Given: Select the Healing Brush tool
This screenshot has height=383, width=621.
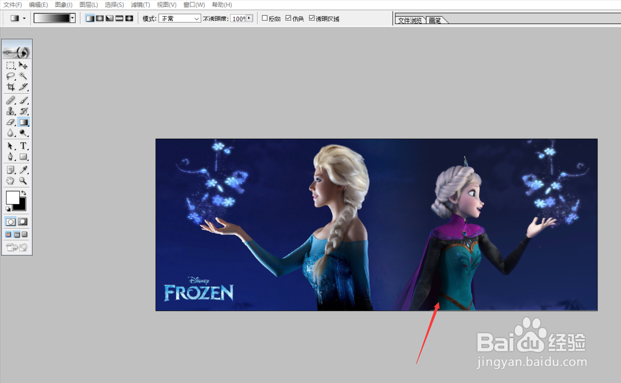Looking at the screenshot, I should 11,100.
